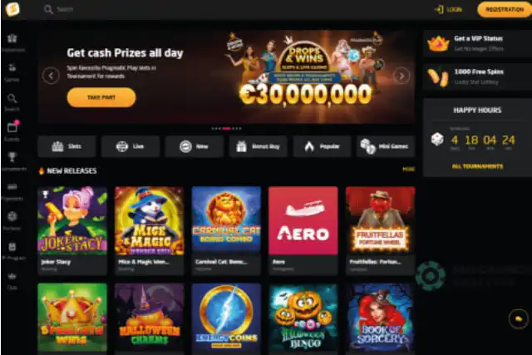Show the next banner slide

401,76
